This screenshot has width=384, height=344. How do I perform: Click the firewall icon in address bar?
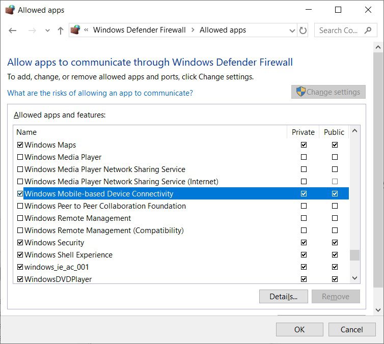[x=75, y=30]
